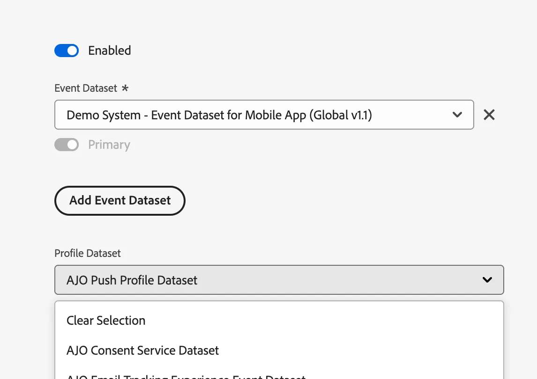The height and width of the screenshot is (379, 537).
Task: Click the Profile Dataset chevron arrow
Action: 487,280
